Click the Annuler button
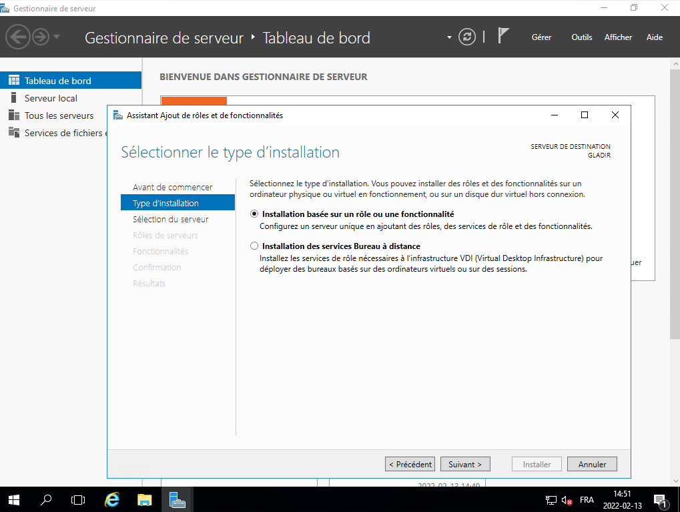This screenshot has width=680, height=512. [592, 465]
